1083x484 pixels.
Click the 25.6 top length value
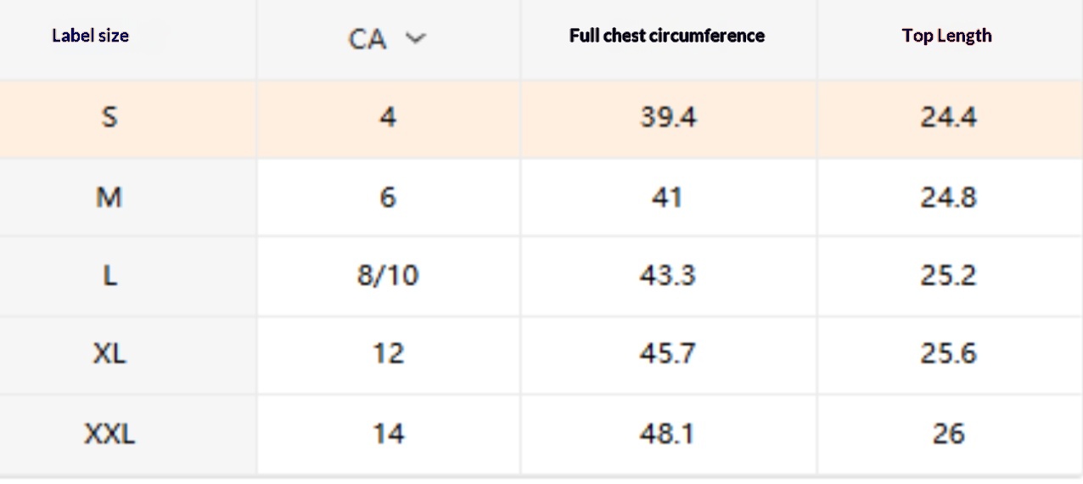(x=948, y=354)
